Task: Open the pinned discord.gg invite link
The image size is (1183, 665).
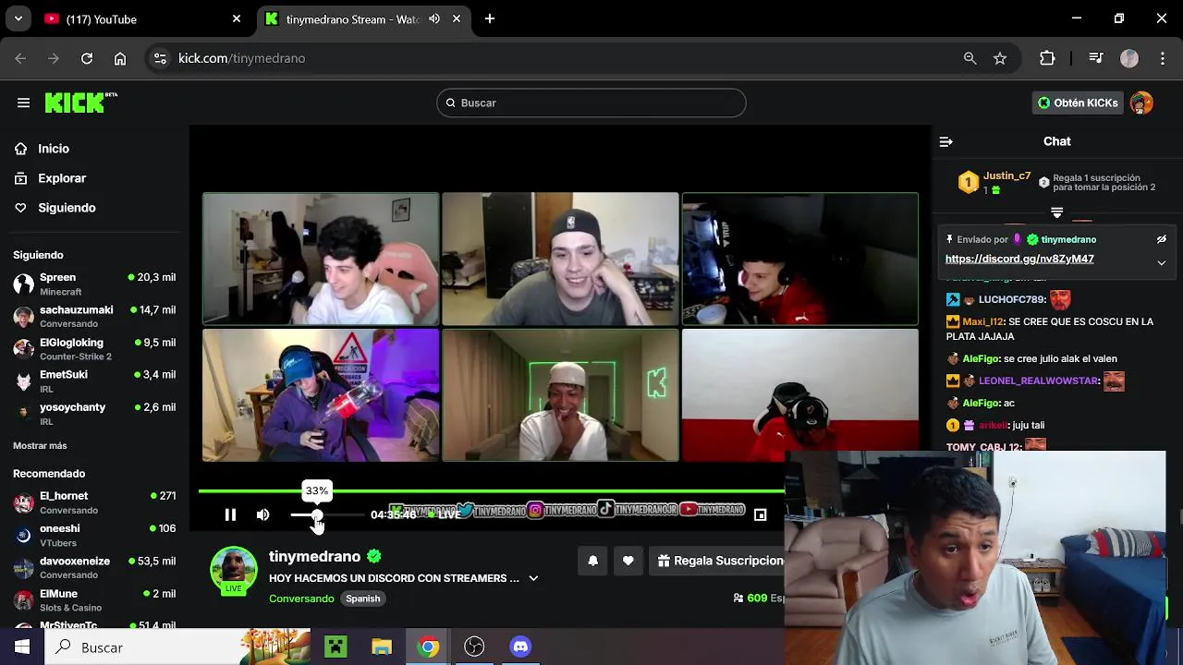Action: click(1019, 259)
